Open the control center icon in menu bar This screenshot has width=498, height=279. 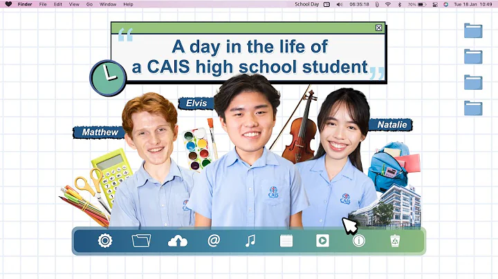point(436,4)
